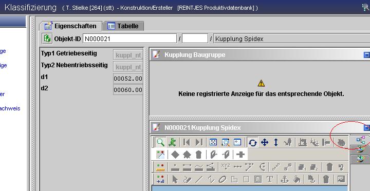The width and height of the screenshot is (370, 191).
Task: Click the XYZ coordinate icon
Action: tap(226, 166)
